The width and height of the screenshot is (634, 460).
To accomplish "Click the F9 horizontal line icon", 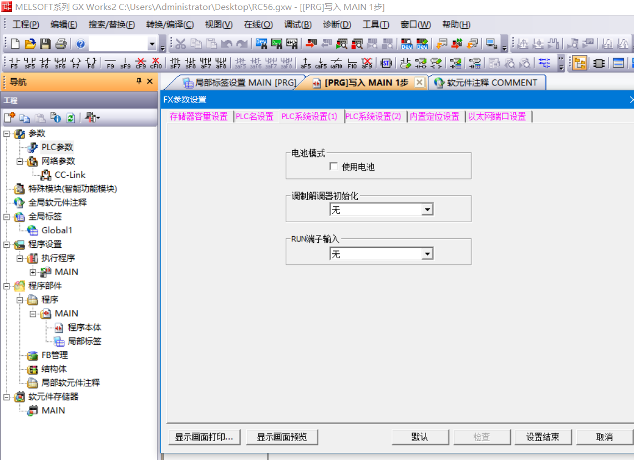I will point(110,63).
